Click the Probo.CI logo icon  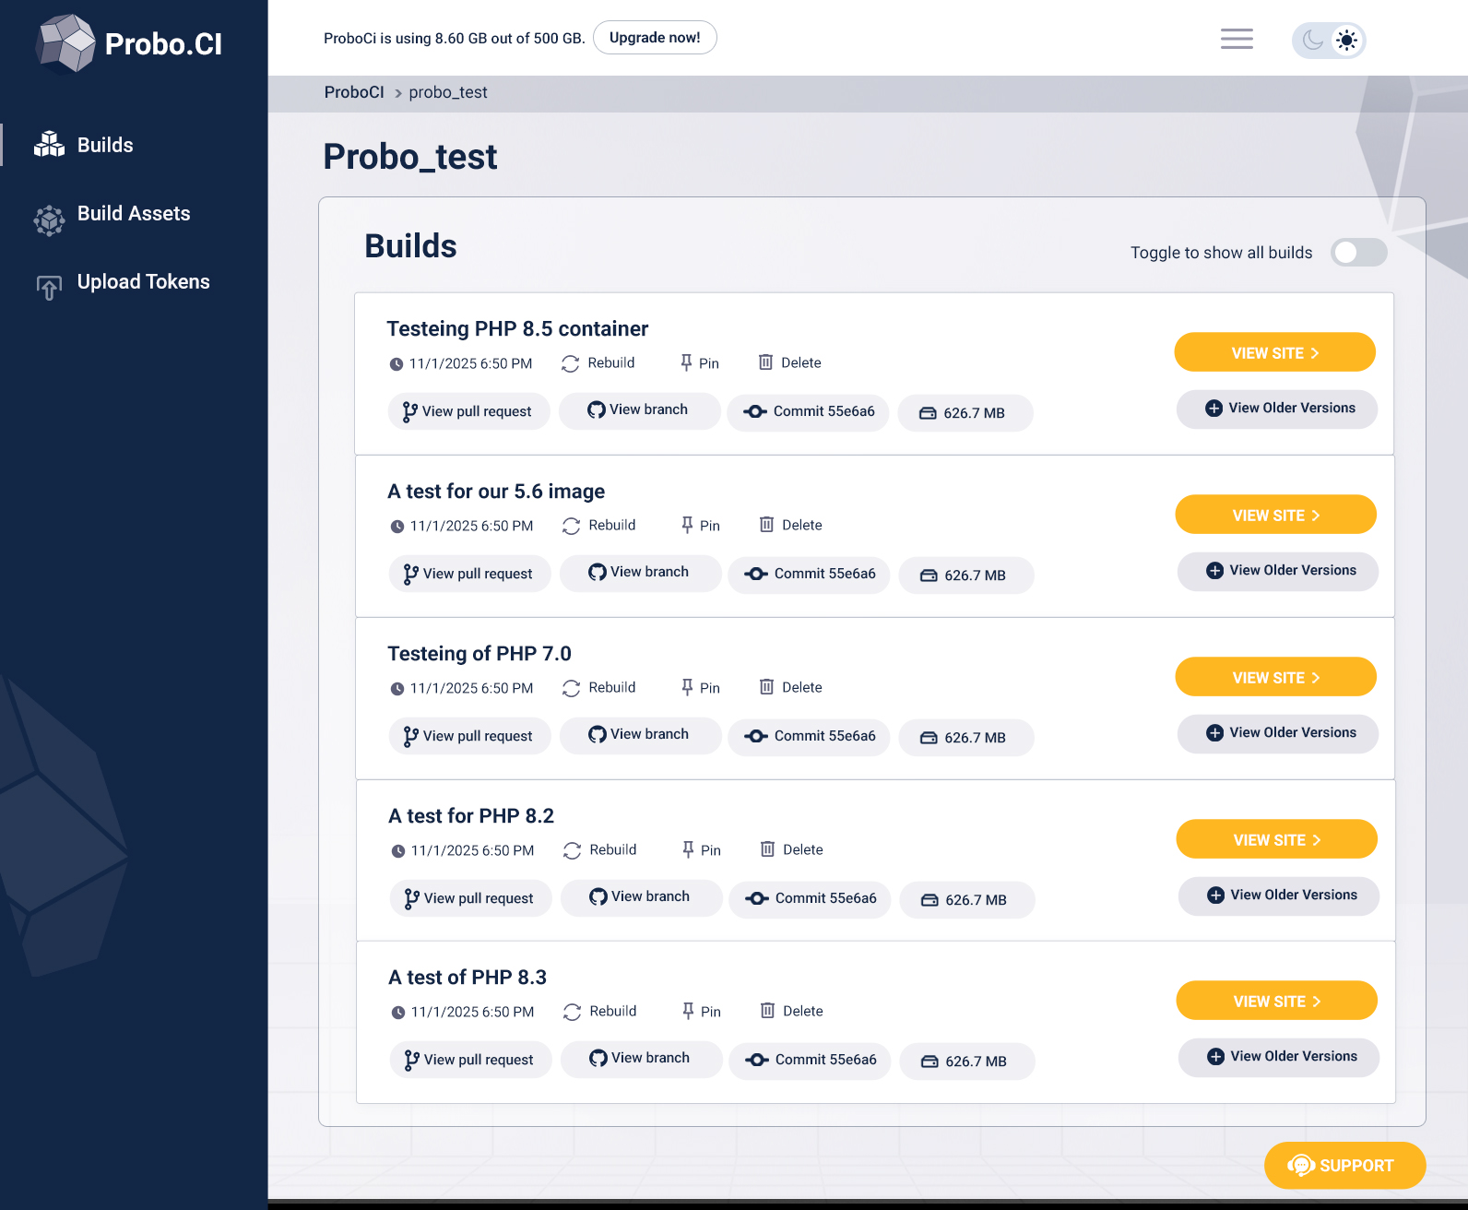[65, 42]
